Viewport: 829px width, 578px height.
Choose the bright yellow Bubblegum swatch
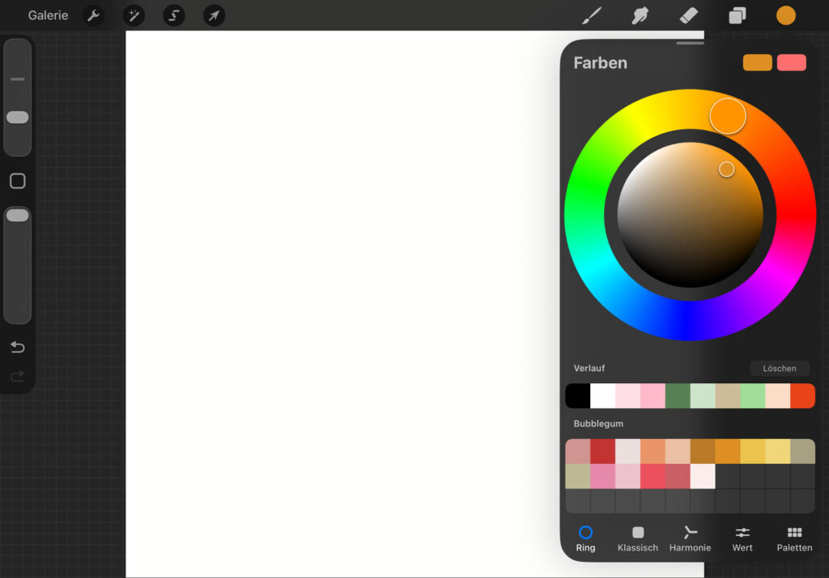753,451
